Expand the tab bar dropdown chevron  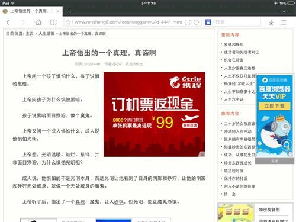[284, 11]
